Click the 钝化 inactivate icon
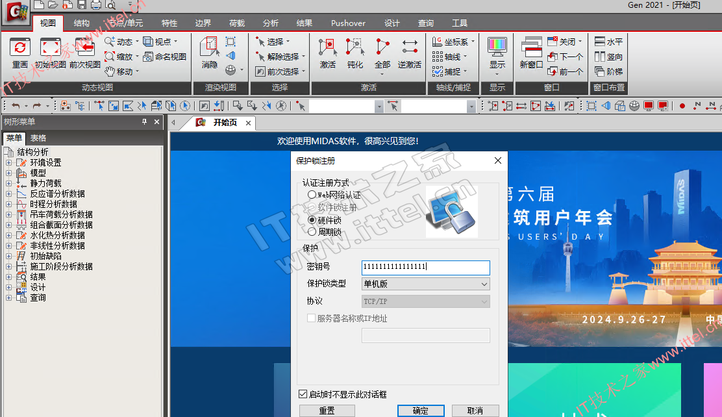The image size is (722, 417). (355, 47)
